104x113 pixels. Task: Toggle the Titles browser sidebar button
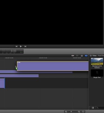(93, 108)
